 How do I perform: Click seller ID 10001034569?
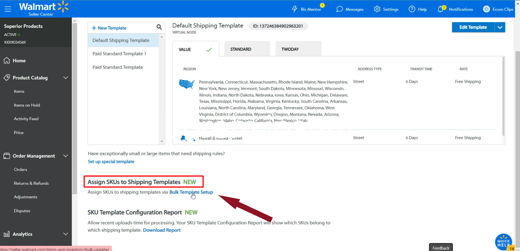coord(15,42)
